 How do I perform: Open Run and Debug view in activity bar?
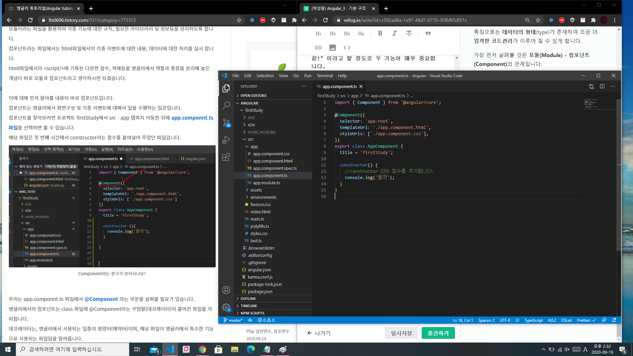click(226, 140)
